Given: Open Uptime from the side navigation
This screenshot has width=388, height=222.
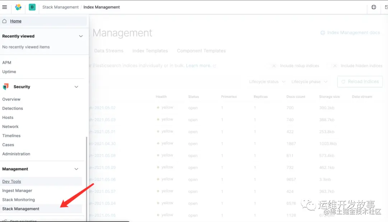Looking at the screenshot, I should [9, 72].
